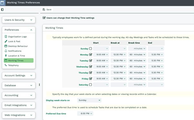Expand the Email Integrations section
Screen dimensions: 194x120
19,105
